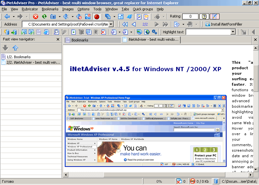Open the speaker sounds dropdown arrow

[x=73, y=17]
